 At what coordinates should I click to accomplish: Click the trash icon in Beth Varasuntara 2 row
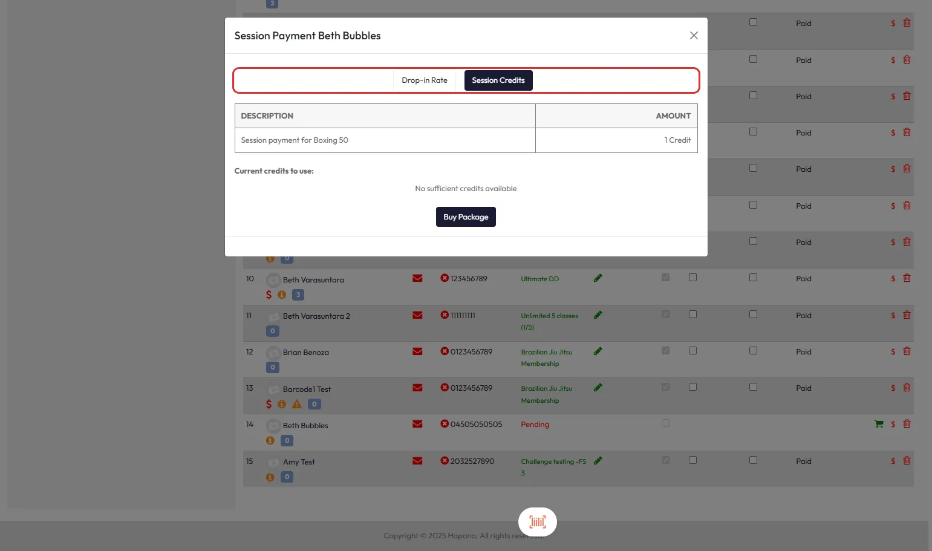pos(907,315)
